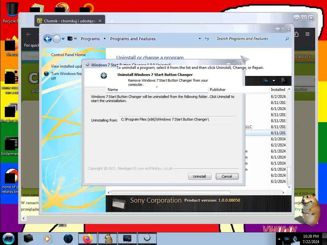Click the Firefox extensions puzzle icon
This screenshot has height=245, width=327.
click(x=296, y=34)
